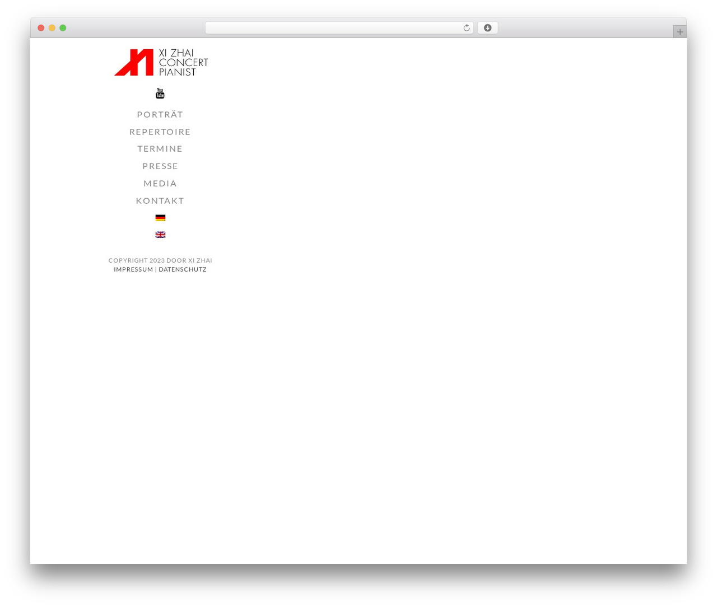Image resolution: width=717 pixels, height=607 pixels.
Task: Go to the Repertoire page
Action: 160,132
